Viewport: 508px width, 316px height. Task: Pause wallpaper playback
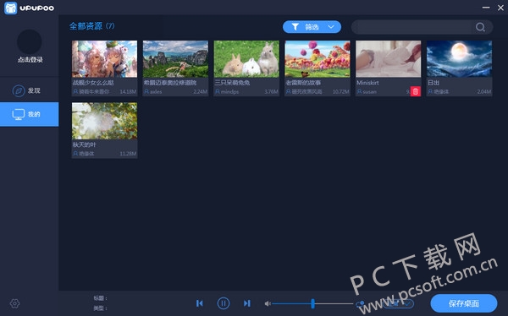point(224,303)
